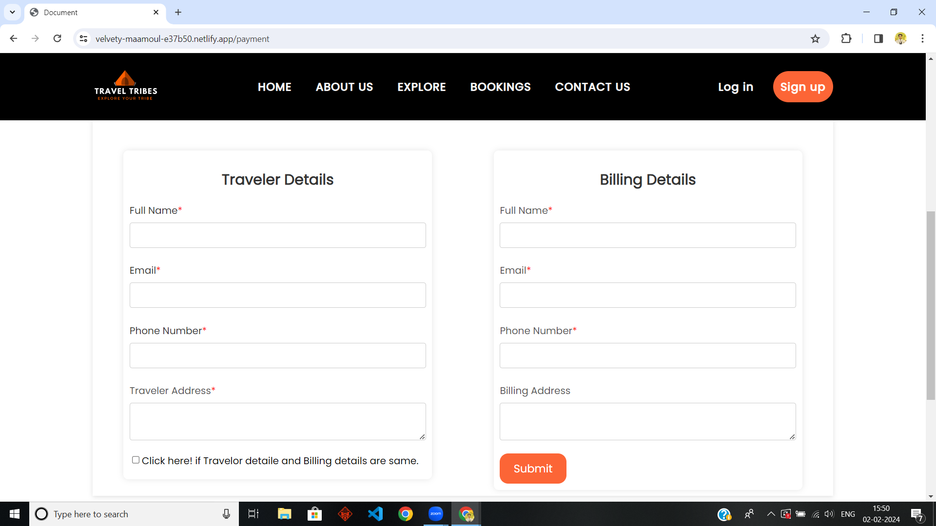Click the page vertical scrollbar thumb

[931, 305]
